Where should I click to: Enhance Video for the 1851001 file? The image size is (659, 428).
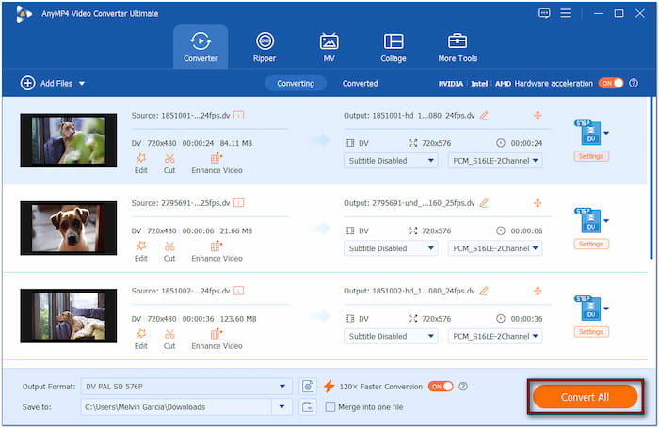tap(217, 164)
